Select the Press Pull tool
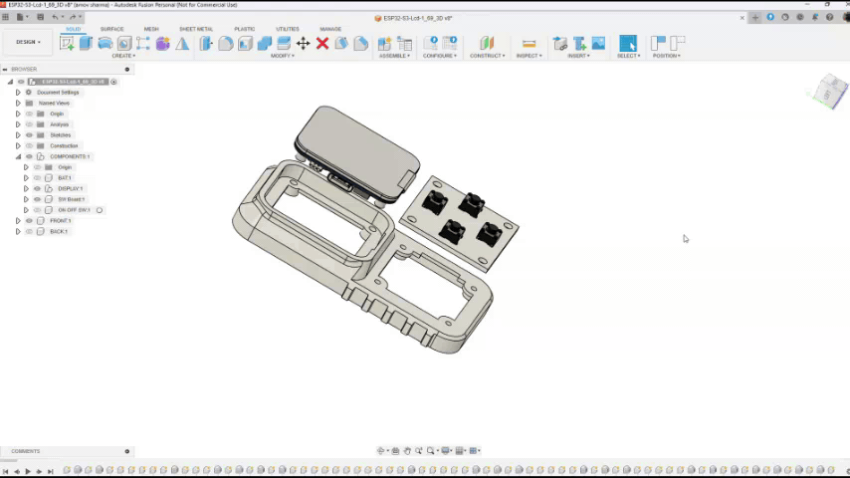This screenshot has width=850, height=478. tap(206, 44)
